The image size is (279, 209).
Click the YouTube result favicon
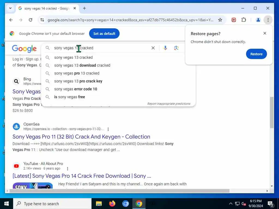(x=16, y=166)
